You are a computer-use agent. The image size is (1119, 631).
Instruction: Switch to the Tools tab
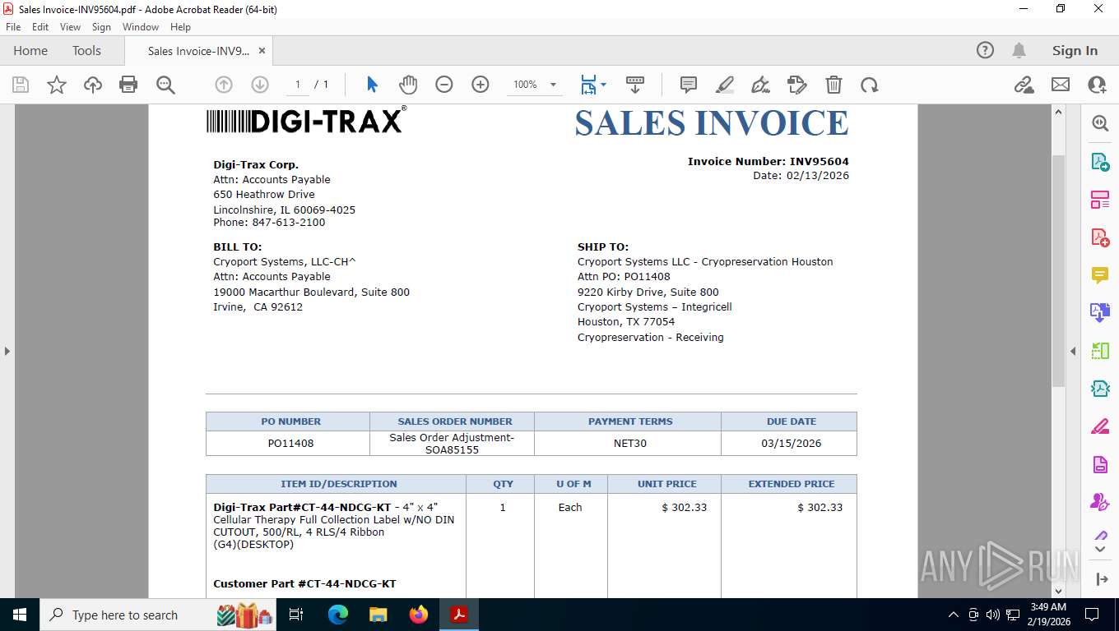(x=86, y=50)
